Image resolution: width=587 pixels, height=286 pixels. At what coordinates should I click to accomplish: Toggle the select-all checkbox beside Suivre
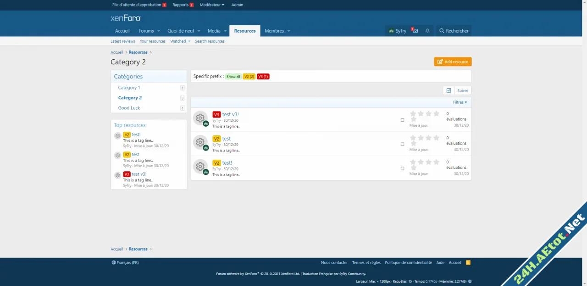point(449,90)
